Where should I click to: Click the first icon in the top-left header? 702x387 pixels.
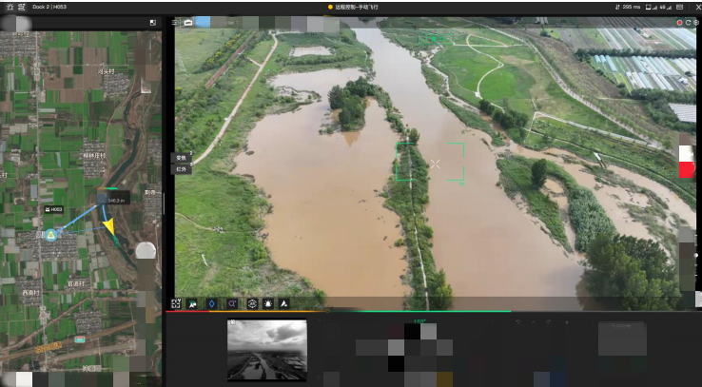click(x=9, y=7)
